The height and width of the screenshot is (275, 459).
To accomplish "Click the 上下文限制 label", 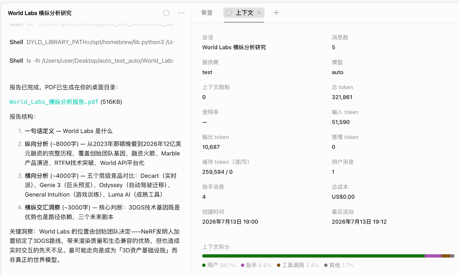I will (x=216, y=87).
